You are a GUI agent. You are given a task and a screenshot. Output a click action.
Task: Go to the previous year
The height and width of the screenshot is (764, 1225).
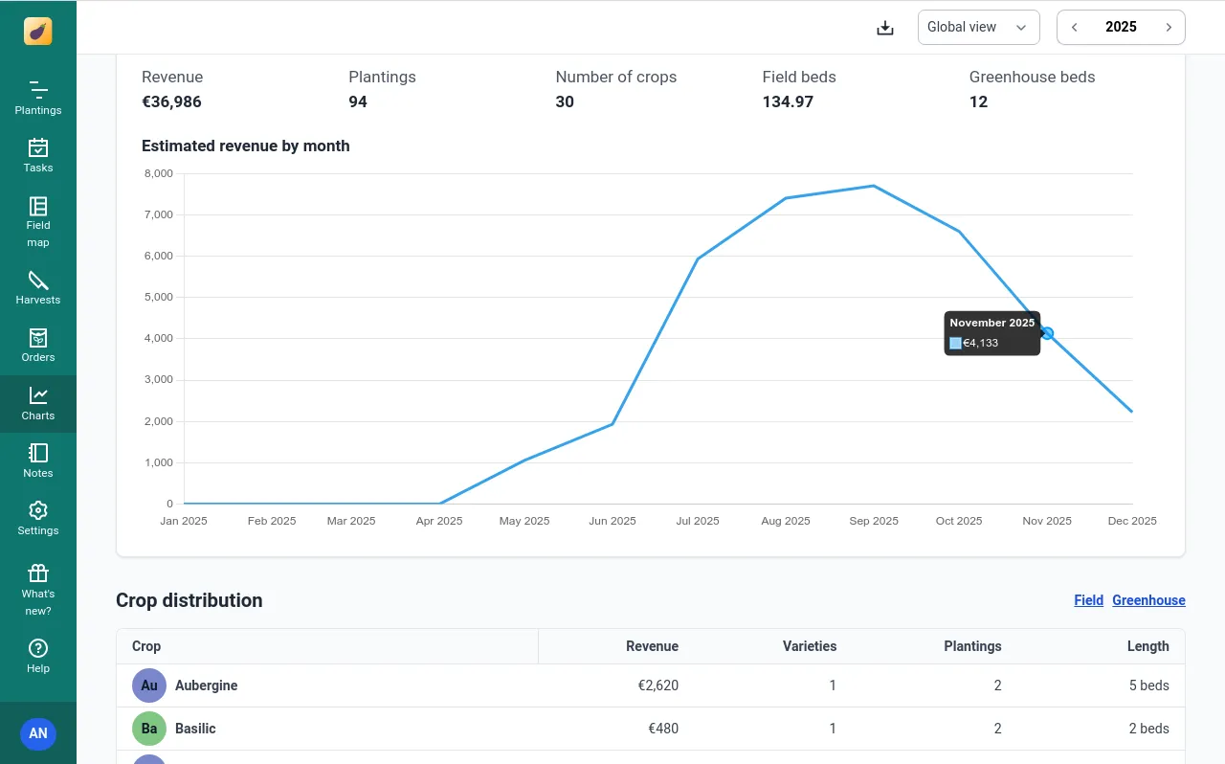pos(1074,27)
